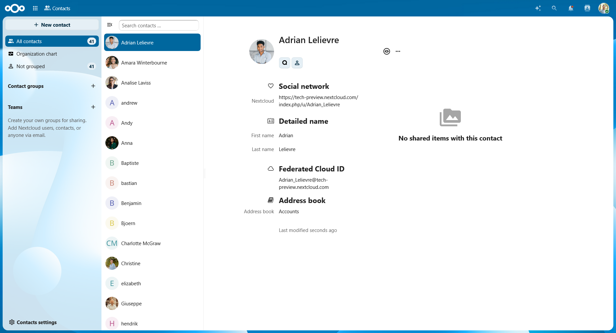Open the notifications bell

coord(571,8)
